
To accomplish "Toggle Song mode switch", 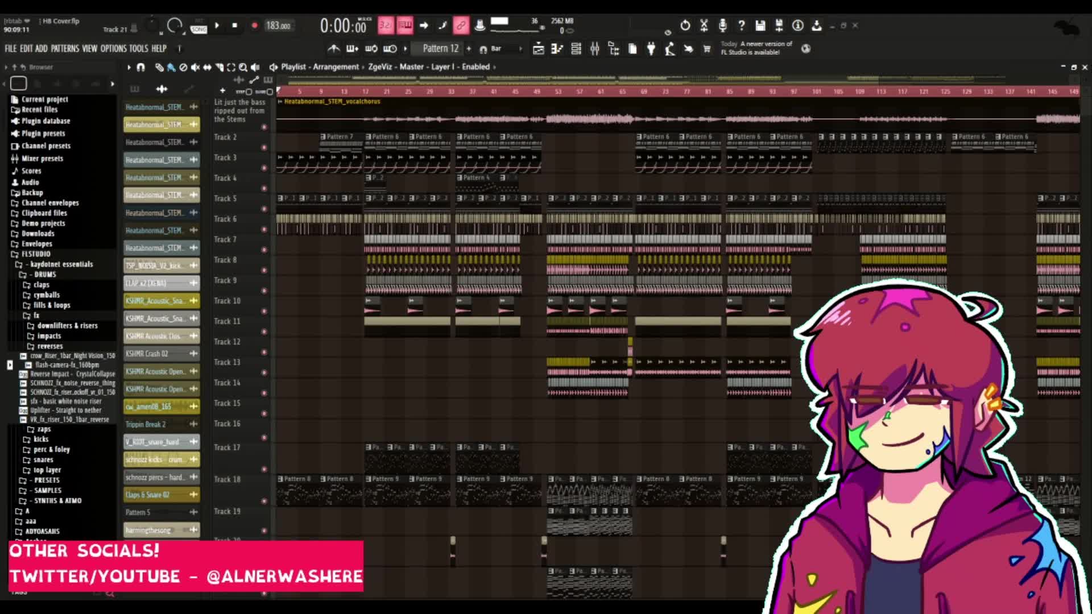I will click(198, 27).
